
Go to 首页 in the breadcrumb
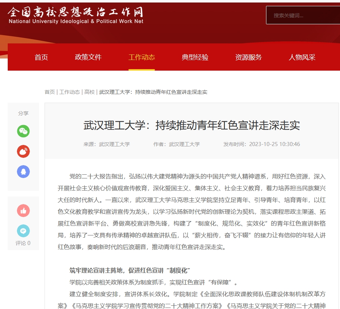pos(50,92)
